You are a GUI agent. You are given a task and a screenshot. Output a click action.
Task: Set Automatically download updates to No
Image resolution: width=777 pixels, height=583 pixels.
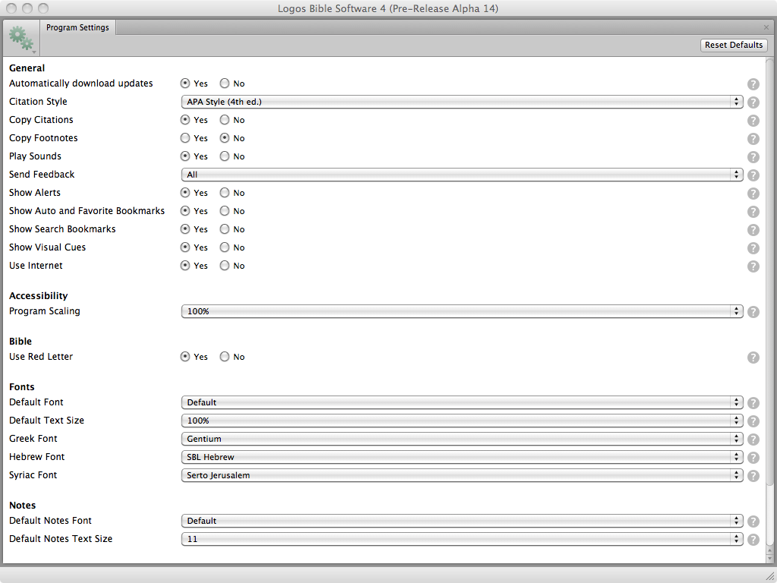[225, 84]
